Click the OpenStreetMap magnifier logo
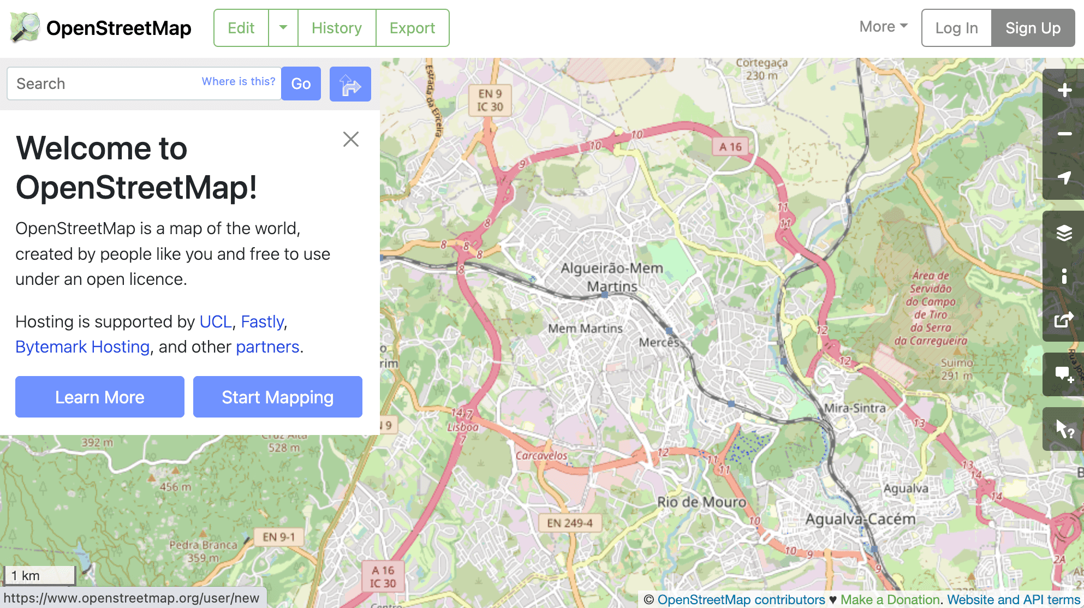Image resolution: width=1084 pixels, height=608 pixels. (25, 28)
